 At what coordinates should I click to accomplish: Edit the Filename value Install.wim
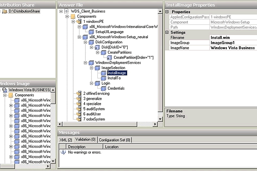point(233,38)
